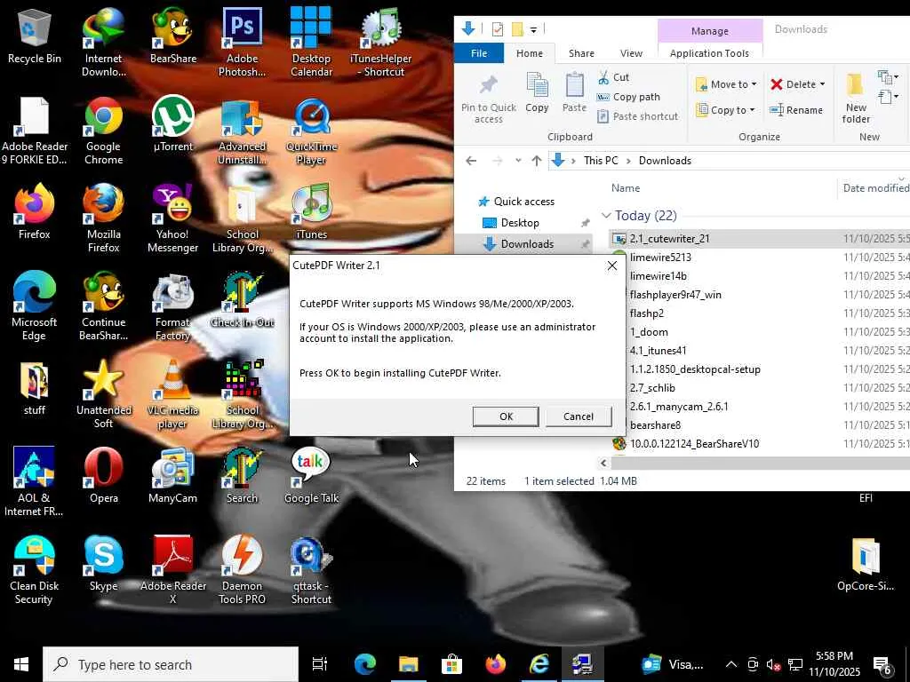Viewport: 910px width, 682px height.
Task: Go back in Explorer navigation
Action: click(x=471, y=161)
